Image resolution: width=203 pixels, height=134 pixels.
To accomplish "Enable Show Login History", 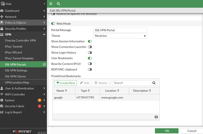I will pyautogui.click(x=90, y=53).
